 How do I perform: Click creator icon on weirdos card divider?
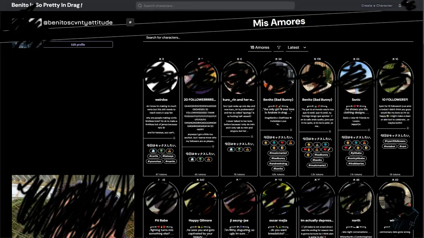(174, 138)
